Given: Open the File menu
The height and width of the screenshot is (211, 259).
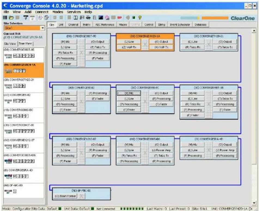Looking at the screenshot, I should (6, 12).
